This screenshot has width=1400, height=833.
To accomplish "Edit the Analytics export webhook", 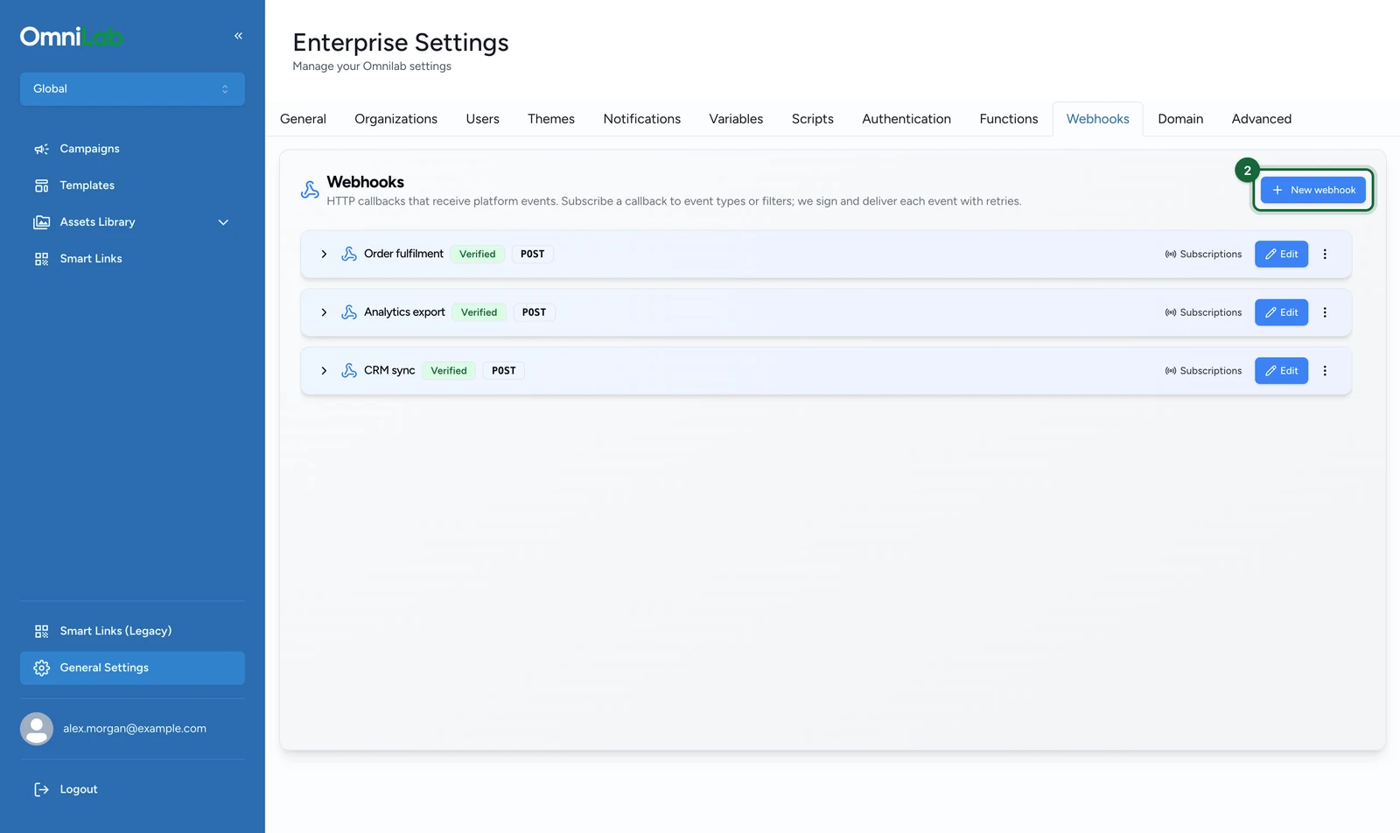I will [x=1281, y=312].
